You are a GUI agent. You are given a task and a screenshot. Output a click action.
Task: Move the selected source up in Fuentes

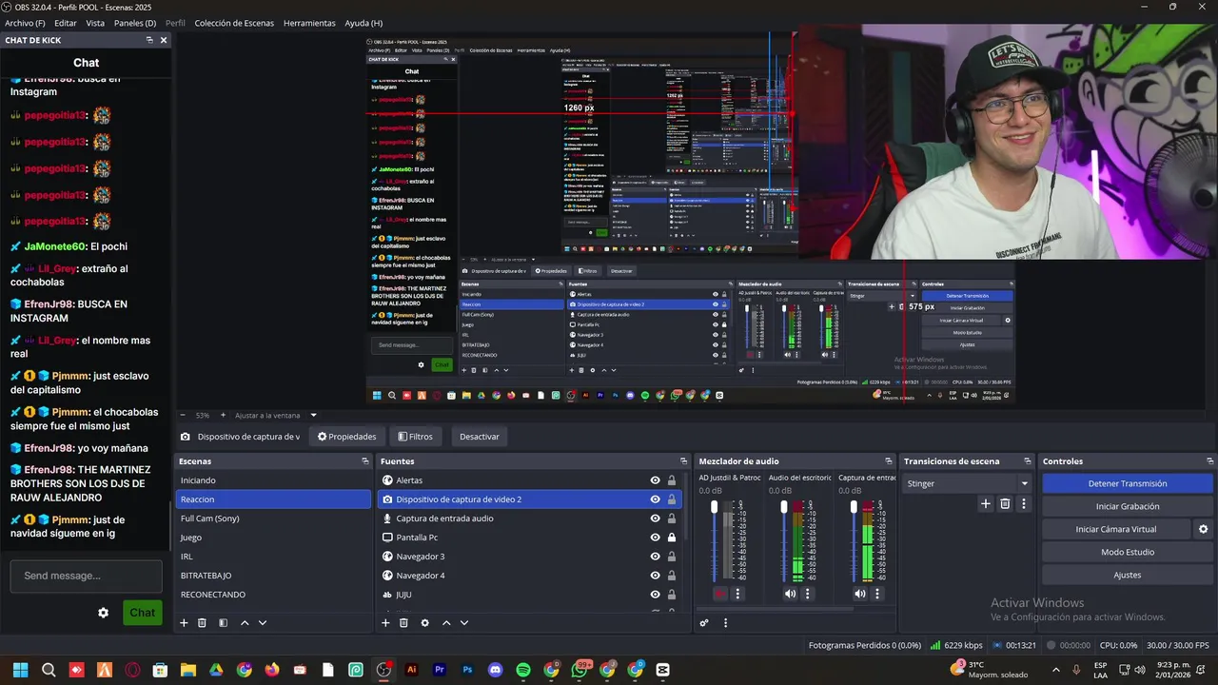point(446,623)
